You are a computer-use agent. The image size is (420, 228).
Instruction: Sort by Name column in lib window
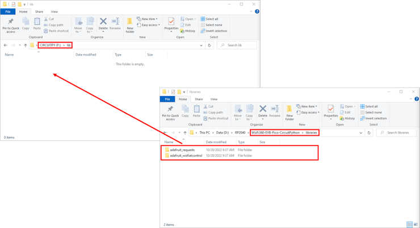[10, 55]
